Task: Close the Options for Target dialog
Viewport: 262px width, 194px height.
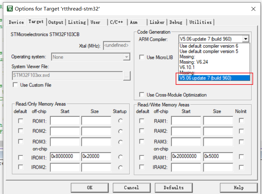Action: click(x=253, y=9)
